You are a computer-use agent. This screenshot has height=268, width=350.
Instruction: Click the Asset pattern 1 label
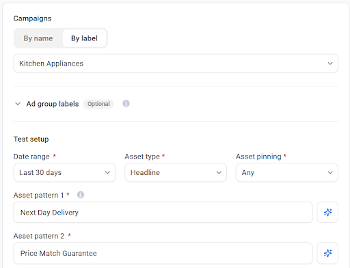(38, 195)
